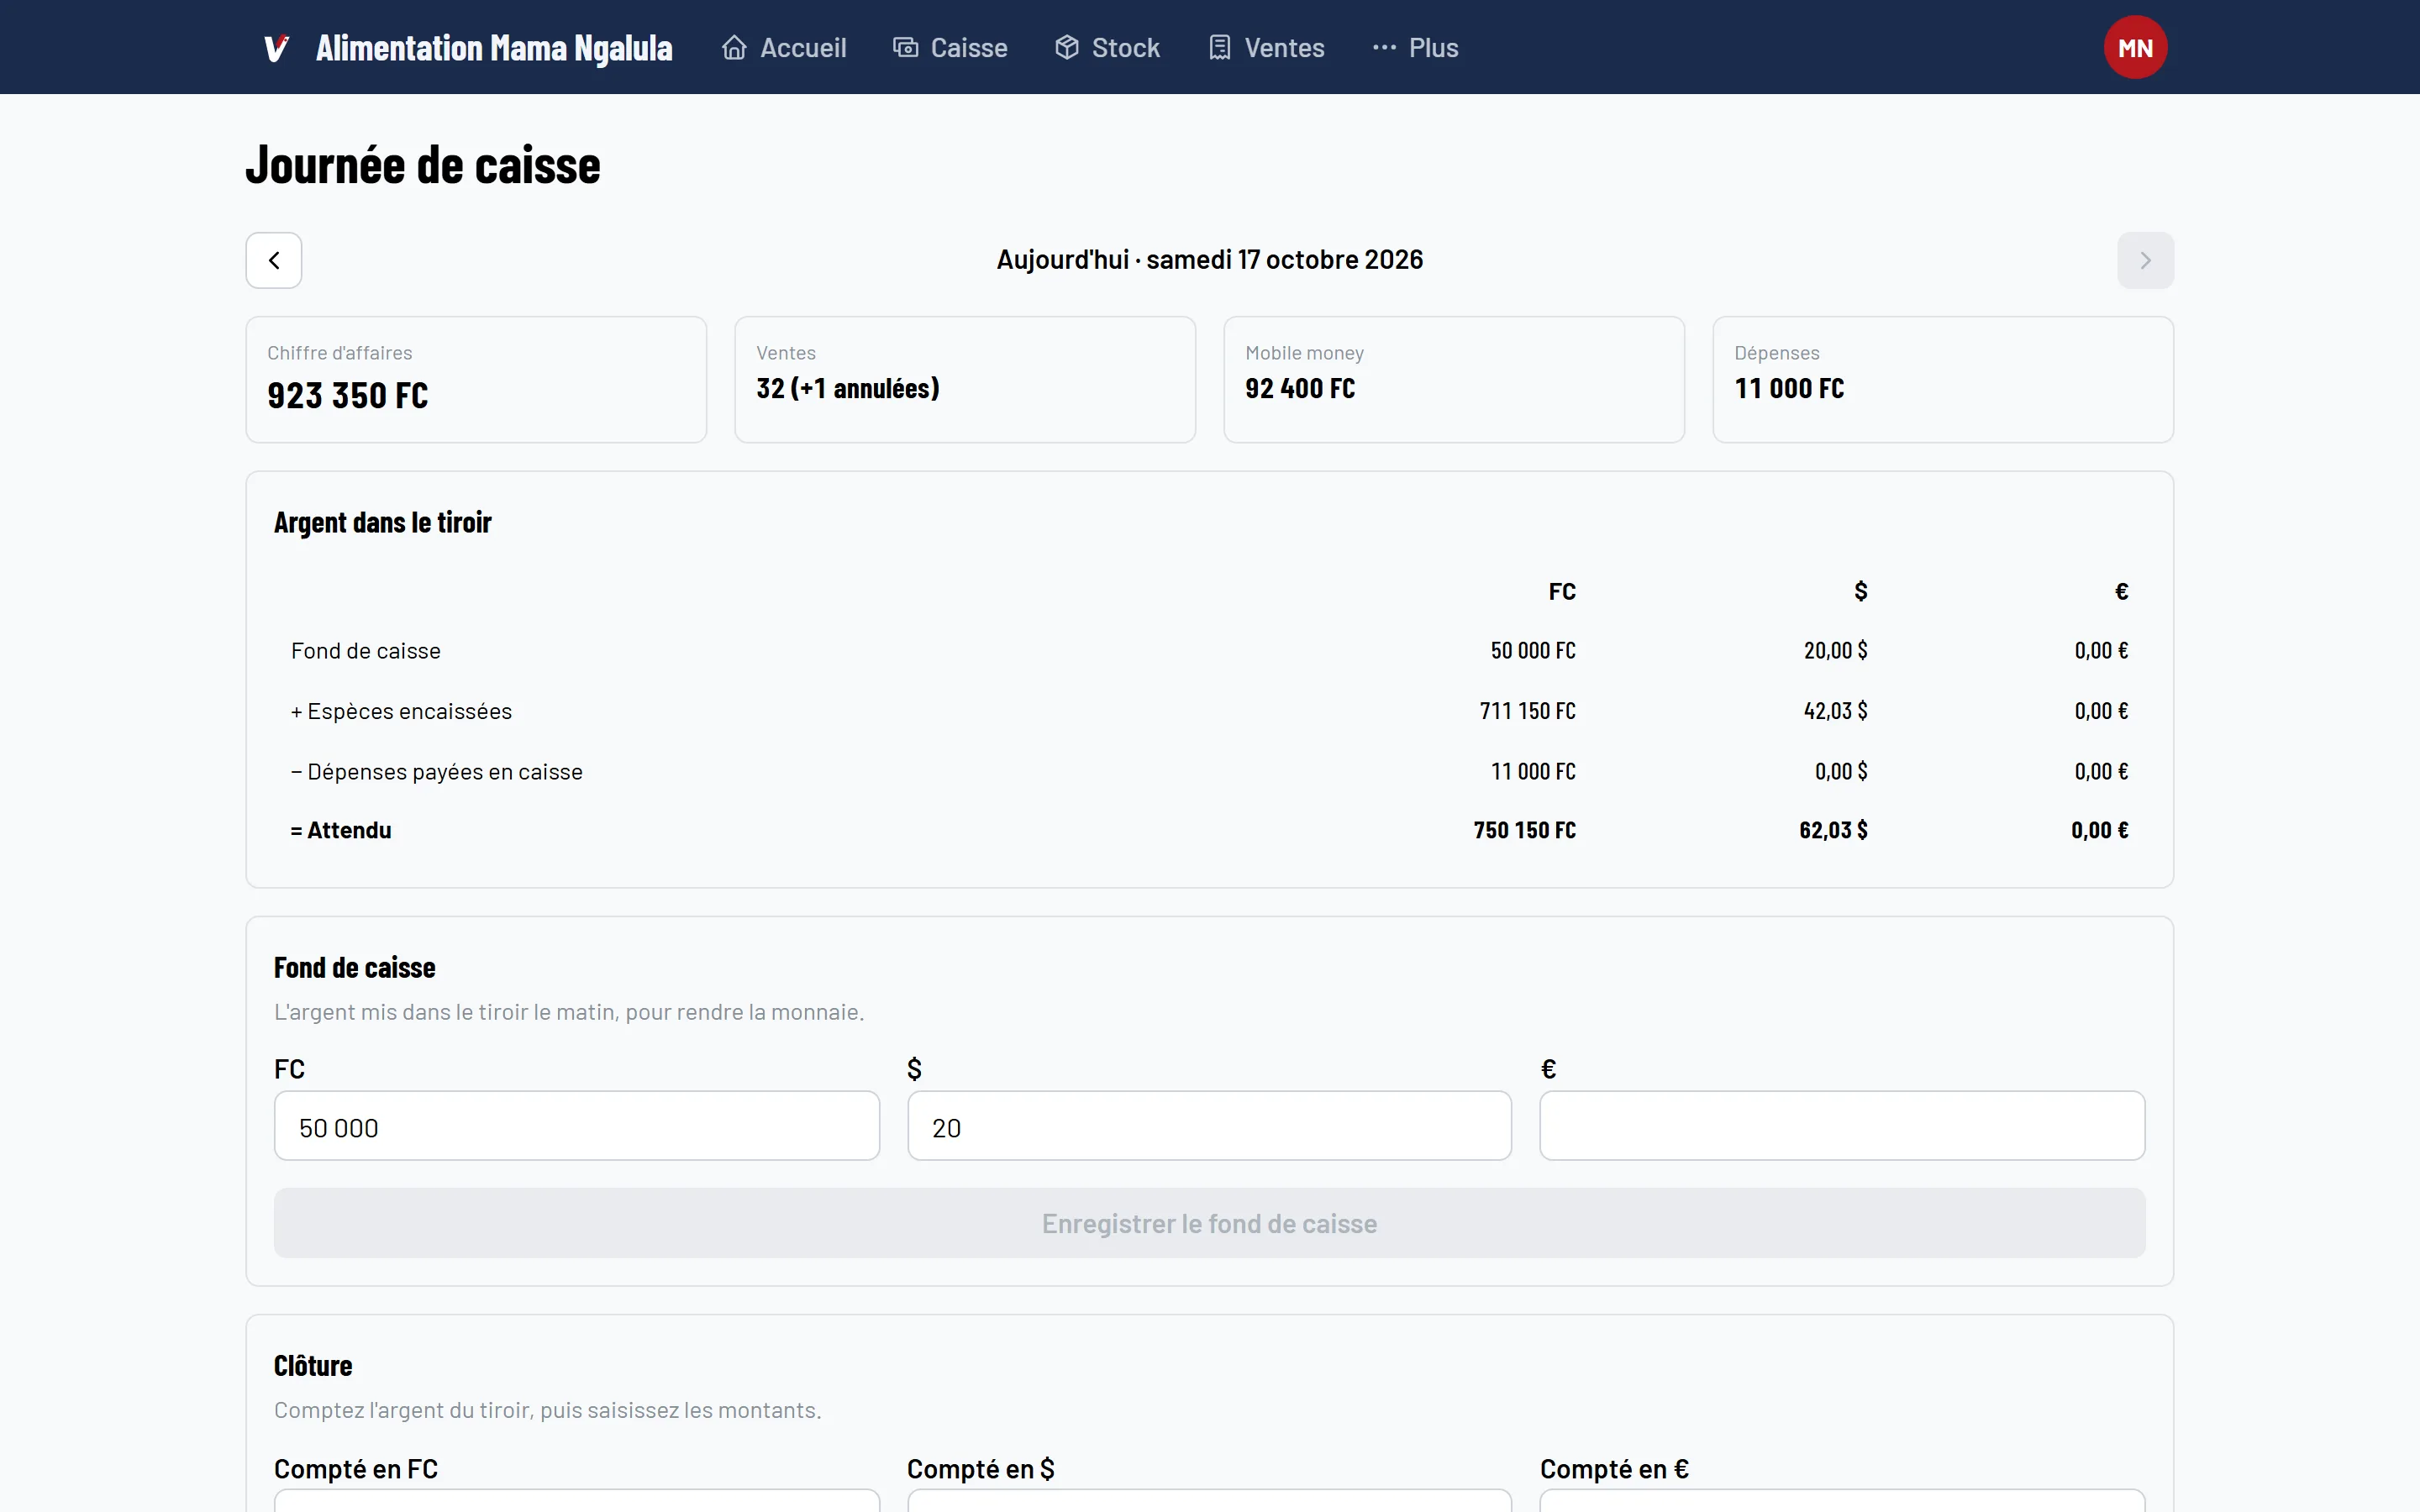2420x1512 pixels.
Task: Click the '750 150 FC' expected total
Action: pos(1524,830)
